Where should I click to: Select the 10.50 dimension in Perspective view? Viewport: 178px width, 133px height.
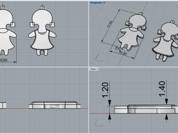coord(123,53)
